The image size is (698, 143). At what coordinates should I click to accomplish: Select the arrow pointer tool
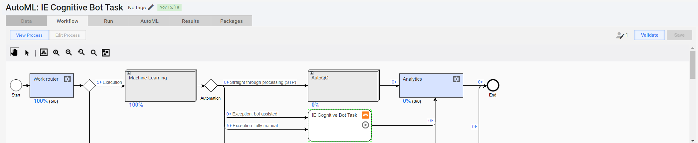[27, 53]
